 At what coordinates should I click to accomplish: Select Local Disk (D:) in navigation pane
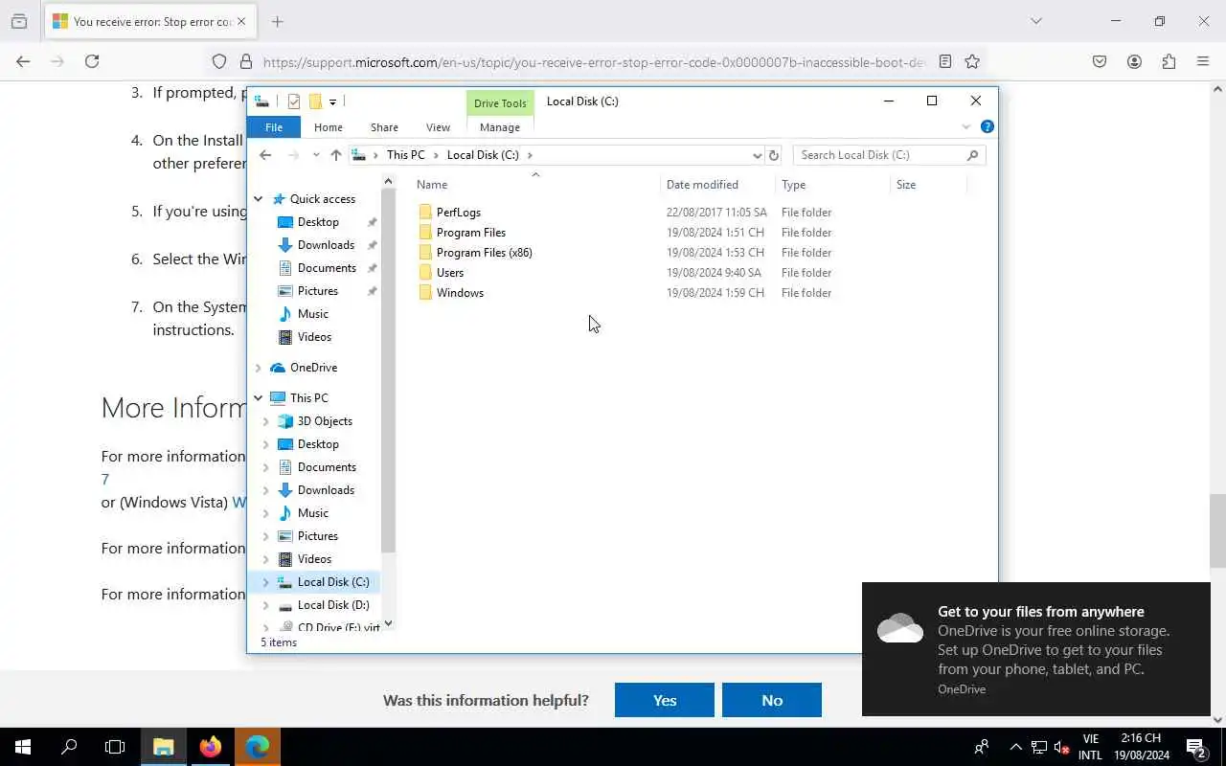(333, 605)
